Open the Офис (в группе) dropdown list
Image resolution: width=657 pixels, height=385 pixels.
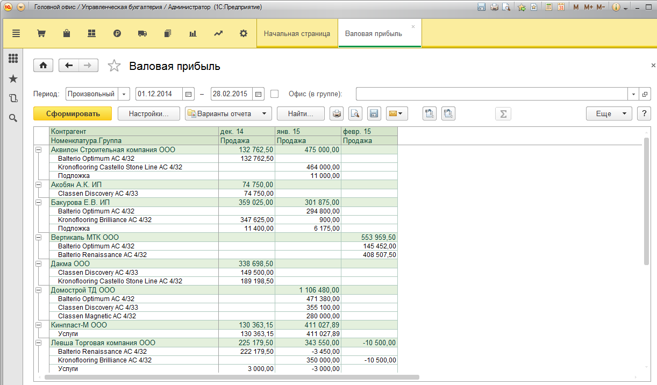[x=634, y=94]
